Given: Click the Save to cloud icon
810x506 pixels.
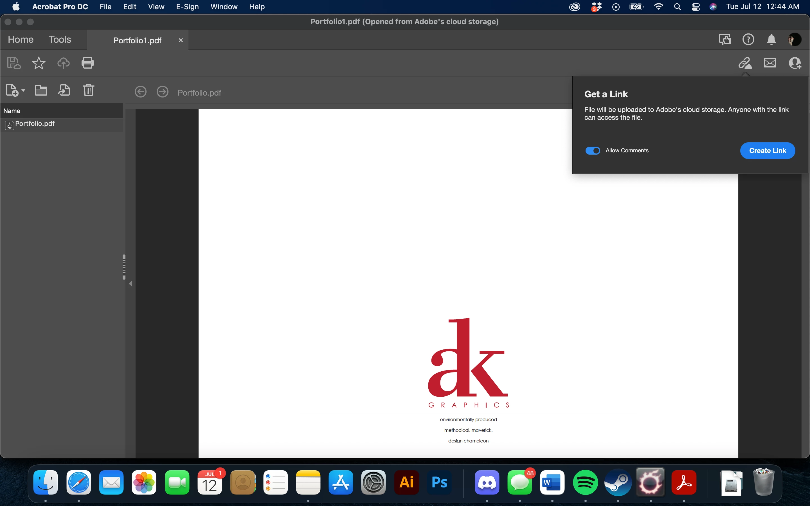Looking at the screenshot, I should point(14,63).
